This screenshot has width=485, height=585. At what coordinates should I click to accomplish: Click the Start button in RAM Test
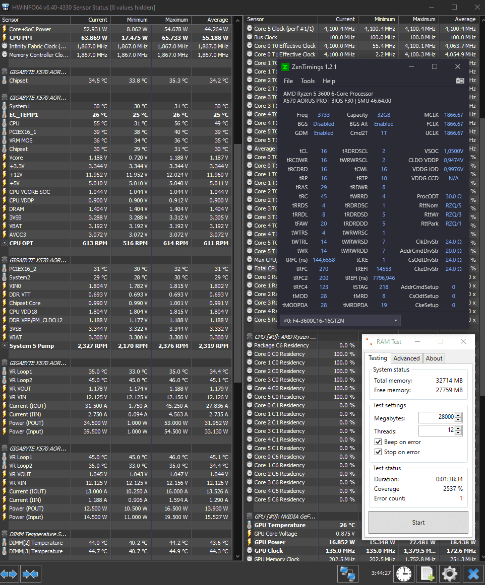[418, 523]
